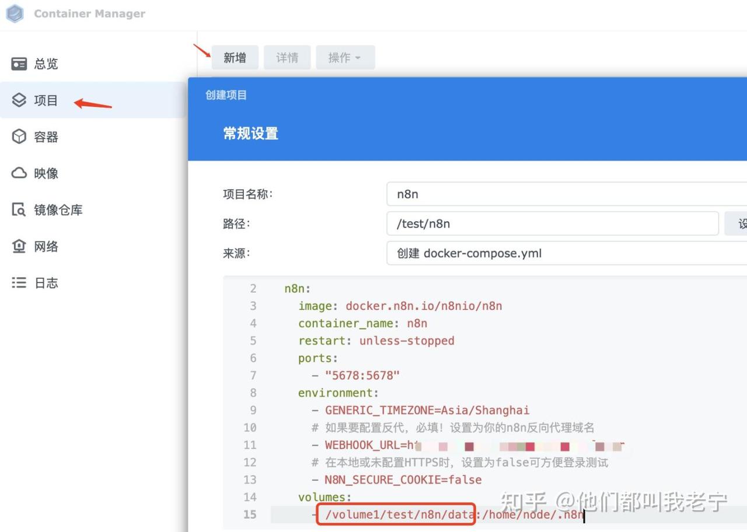
Task: Open the 映像 cloud icon
Action: click(x=19, y=173)
